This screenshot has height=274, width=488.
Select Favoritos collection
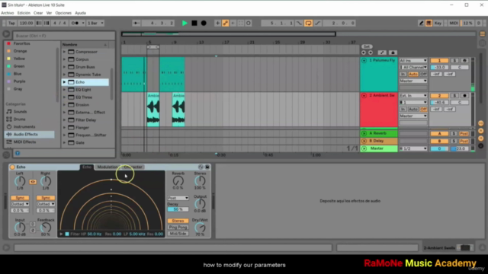point(21,43)
